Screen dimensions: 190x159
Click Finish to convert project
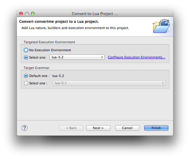156,128
